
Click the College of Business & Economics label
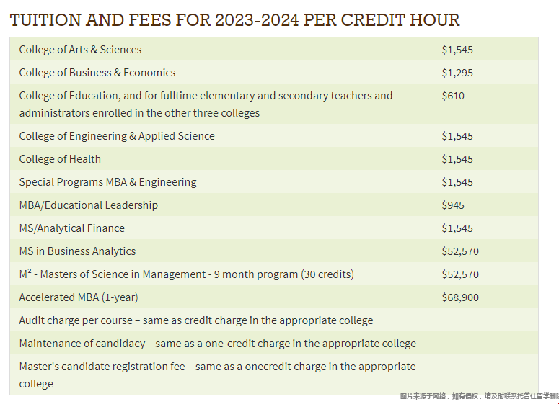(97, 73)
